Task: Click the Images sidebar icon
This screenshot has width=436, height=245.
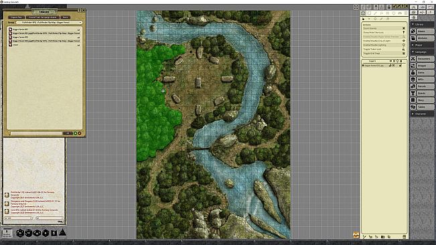Action: [x=413, y=66]
